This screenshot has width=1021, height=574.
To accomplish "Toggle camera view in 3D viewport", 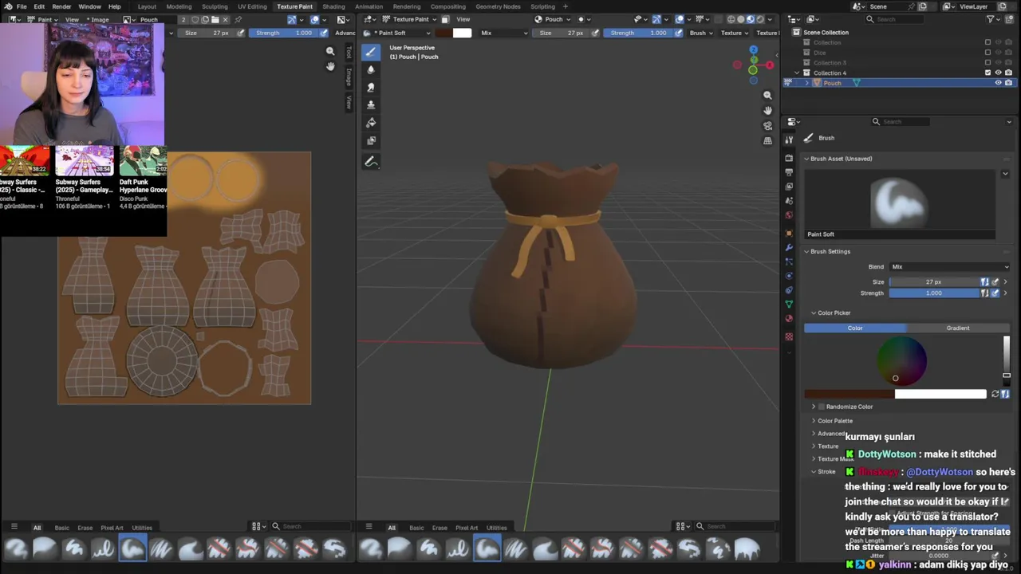I will point(767,125).
